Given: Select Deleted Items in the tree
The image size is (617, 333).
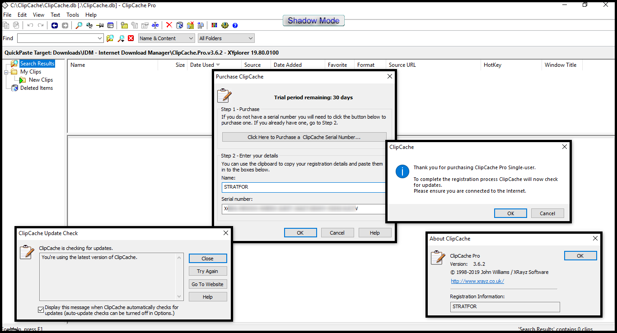Looking at the screenshot, I should click(x=37, y=88).
